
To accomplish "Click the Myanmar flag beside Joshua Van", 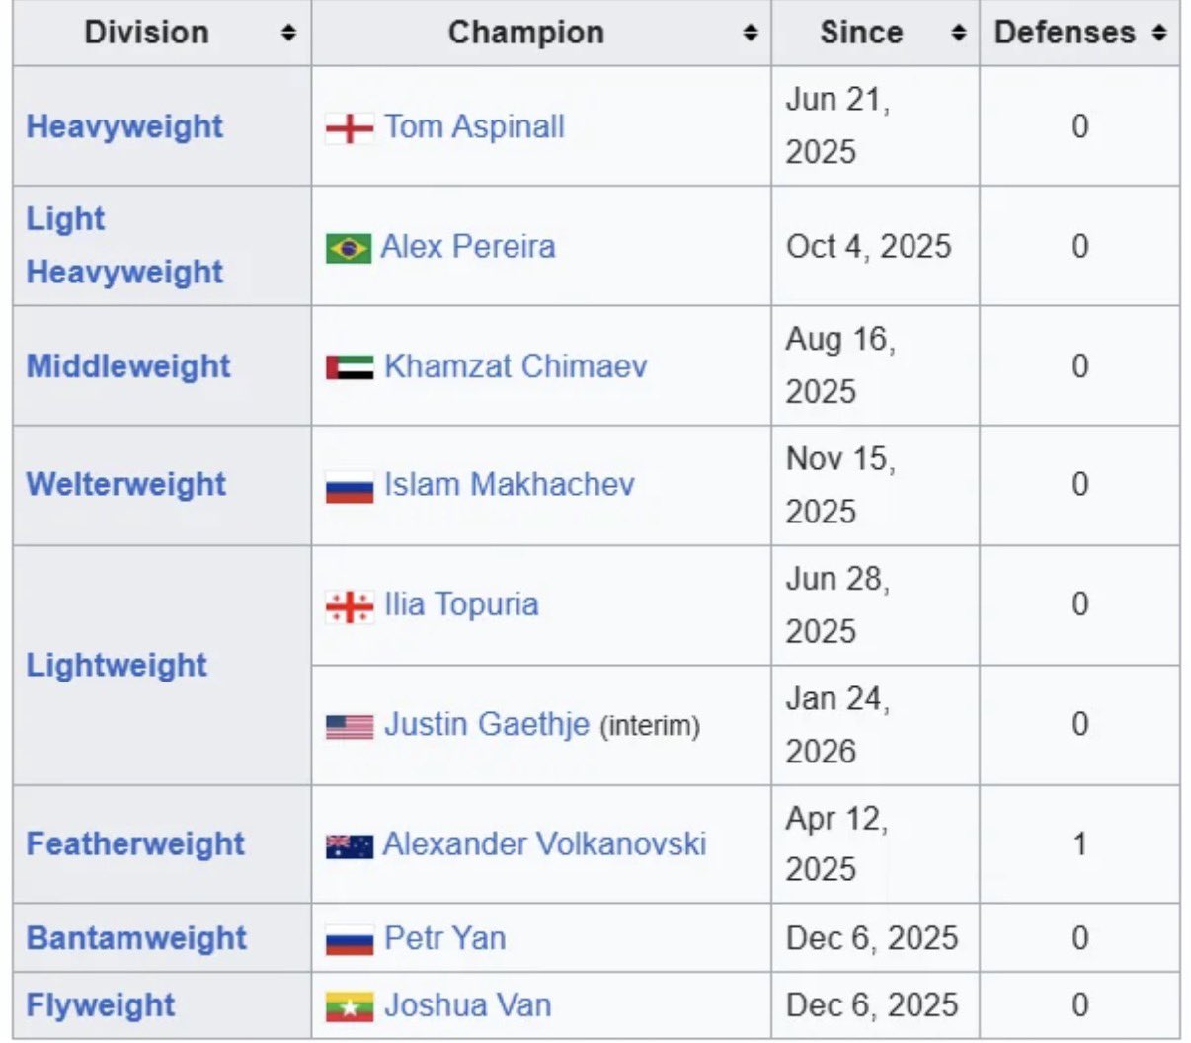I will tap(350, 1006).
